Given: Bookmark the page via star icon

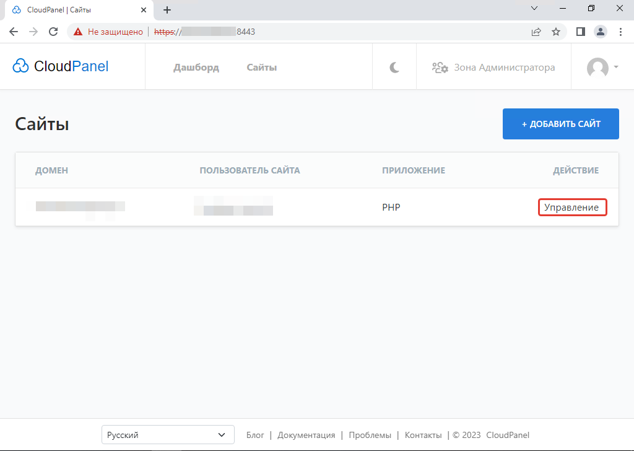Looking at the screenshot, I should (x=556, y=31).
